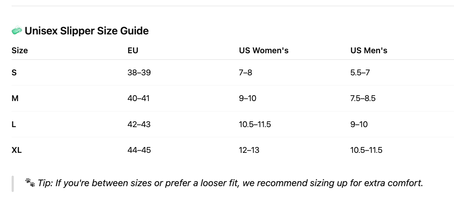
Task: Select the Size column header
Action: (x=20, y=50)
